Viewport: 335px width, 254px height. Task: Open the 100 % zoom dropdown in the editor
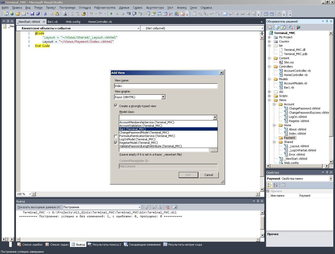coord(30,194)
